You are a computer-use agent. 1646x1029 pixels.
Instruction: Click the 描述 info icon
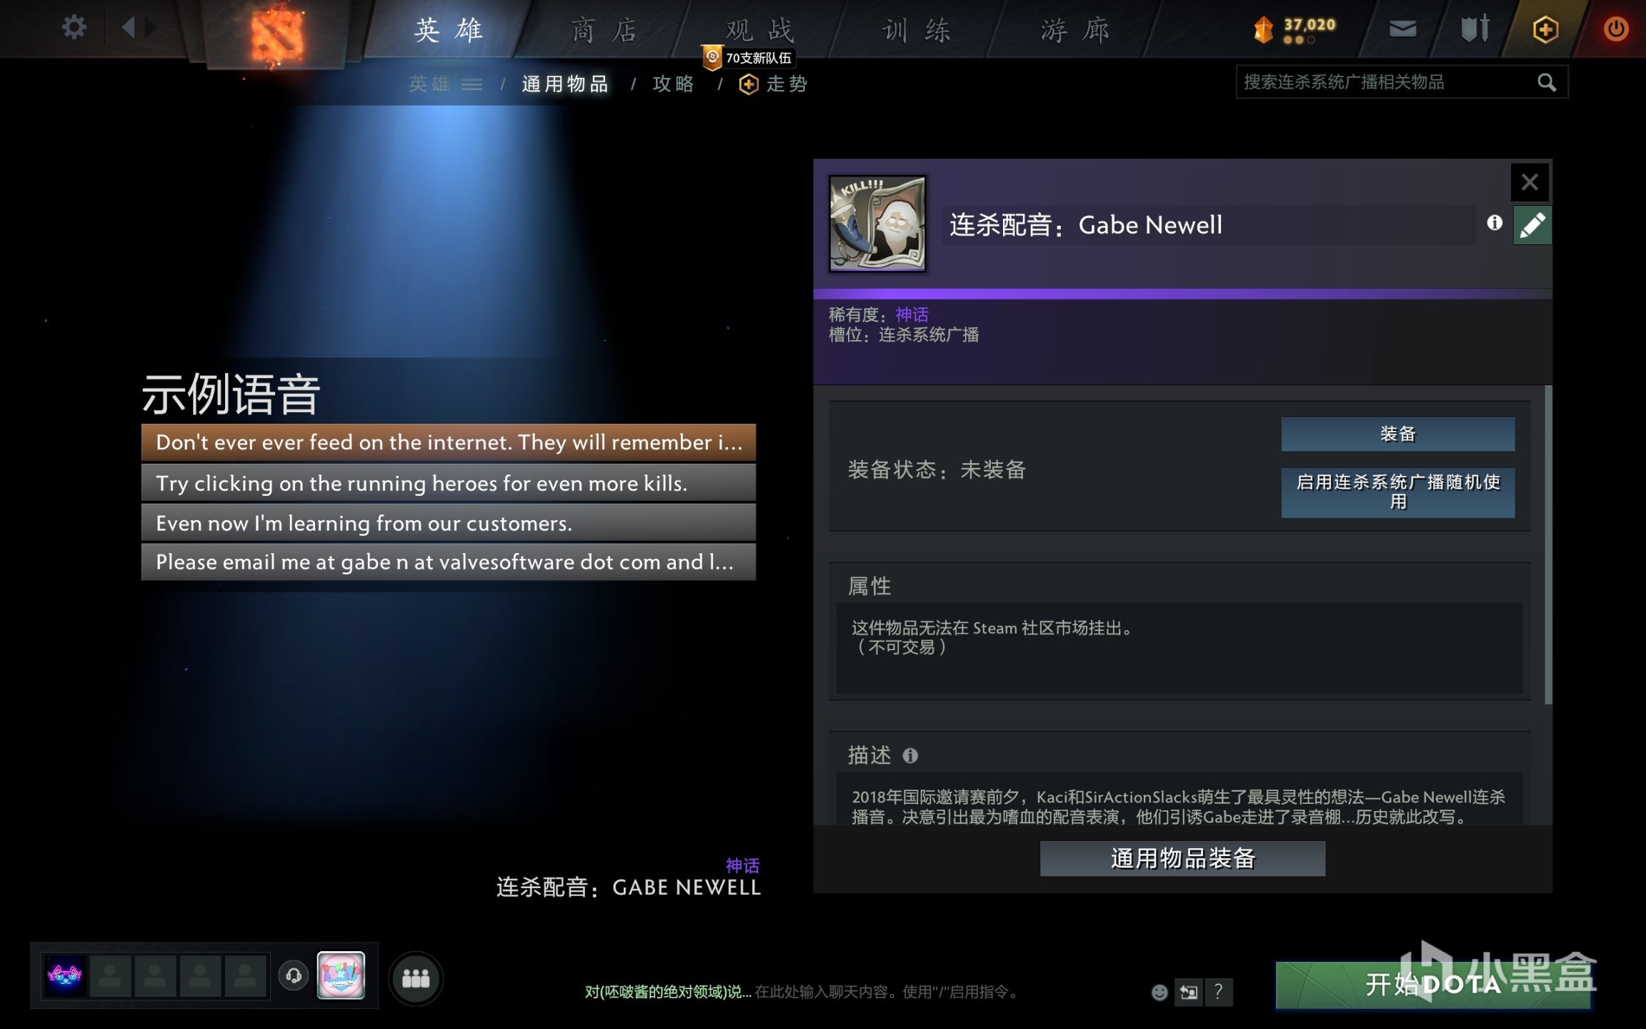click(x=910, y=755)
